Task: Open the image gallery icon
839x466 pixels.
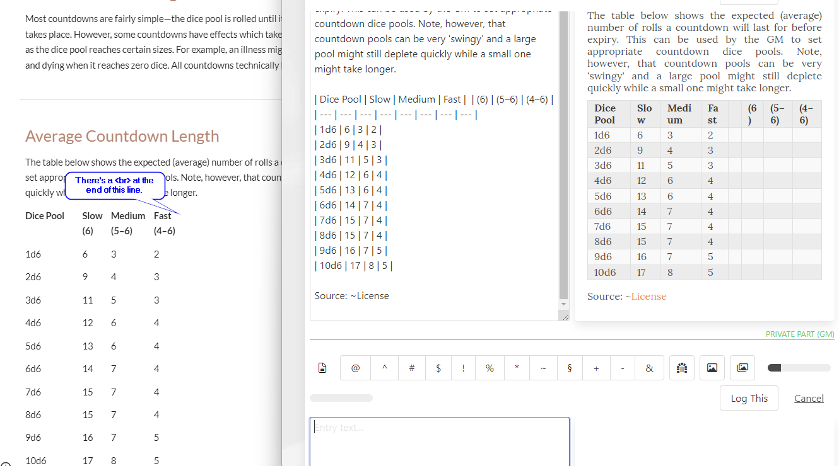Action: pos(742,368)
